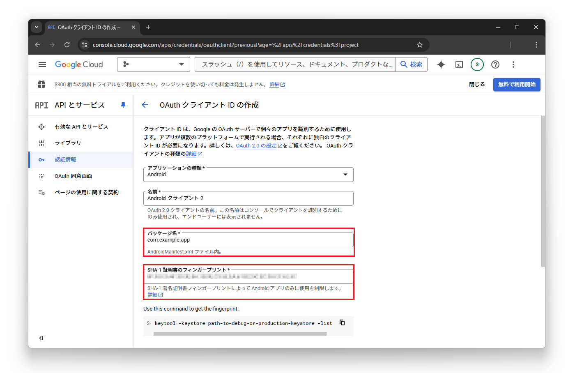
Task: Expand アプリケーションの種類 dropdown showing Android
Action: click(248, 175)
